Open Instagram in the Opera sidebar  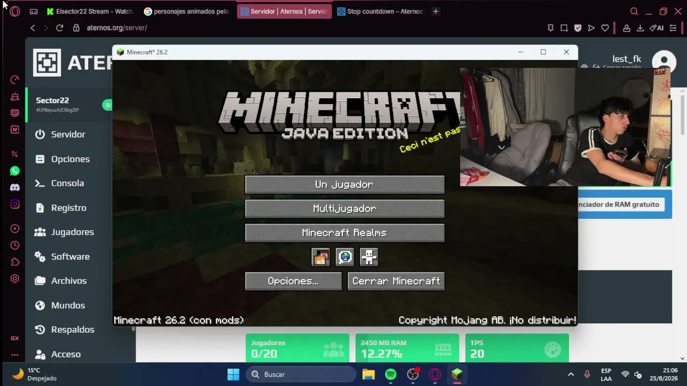click(x=15, y=204)
